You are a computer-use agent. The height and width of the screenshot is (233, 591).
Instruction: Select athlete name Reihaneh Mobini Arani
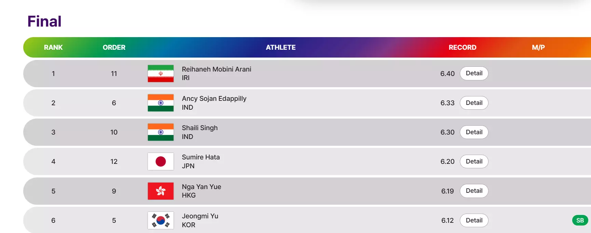coord(216,69)
